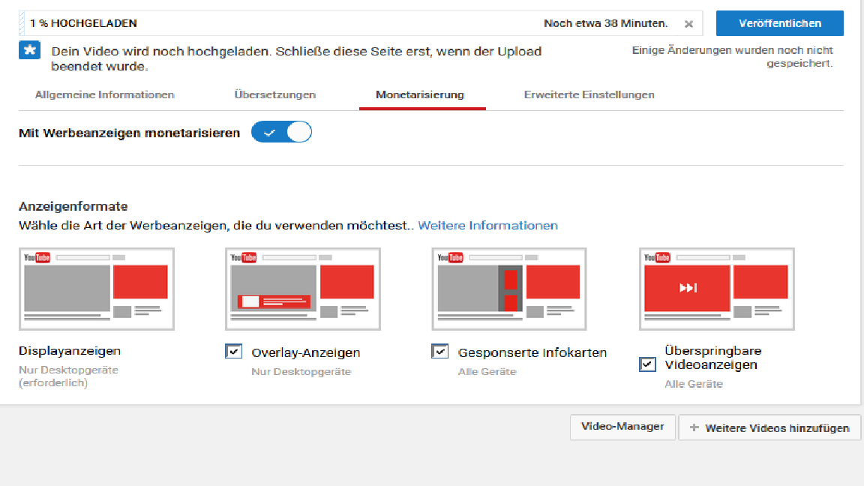Cancel the upload with the X icon
The image size is (864, 486).
(x=688, y=24)
